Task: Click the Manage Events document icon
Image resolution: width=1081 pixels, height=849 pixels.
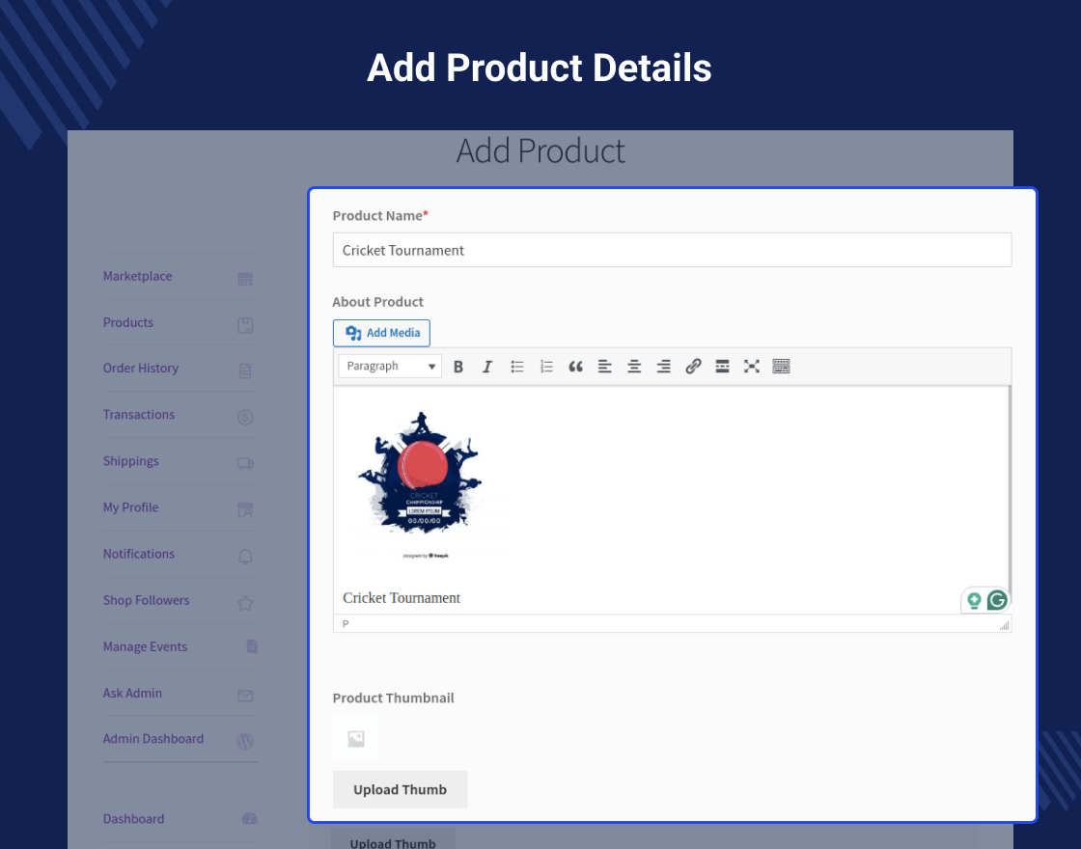Action: point(252,645)
